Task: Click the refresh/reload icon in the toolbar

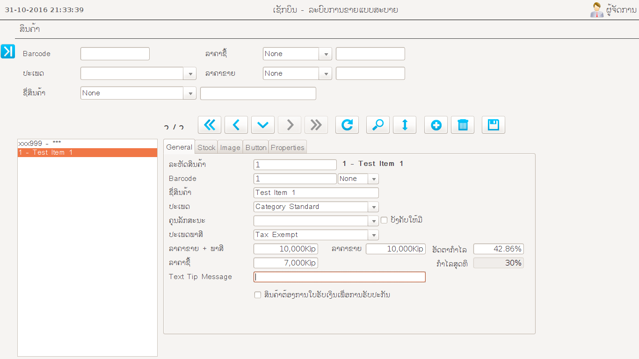Action: [347, 125]
